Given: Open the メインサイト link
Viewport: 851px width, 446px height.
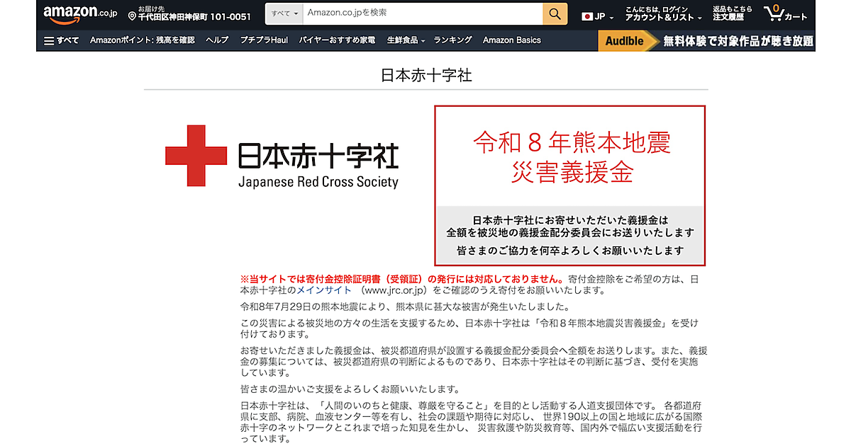Looking at the screenshot, I should pyautogui.click(x=323, y=290).
